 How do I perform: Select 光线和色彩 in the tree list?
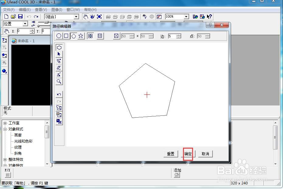click(23, 141)
